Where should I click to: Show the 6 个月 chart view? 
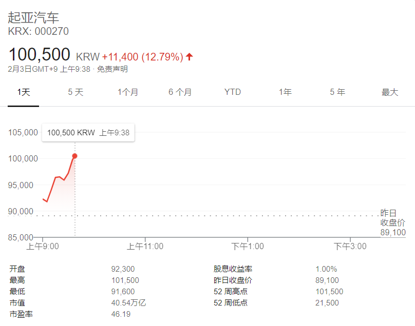(x=180, y=92)
